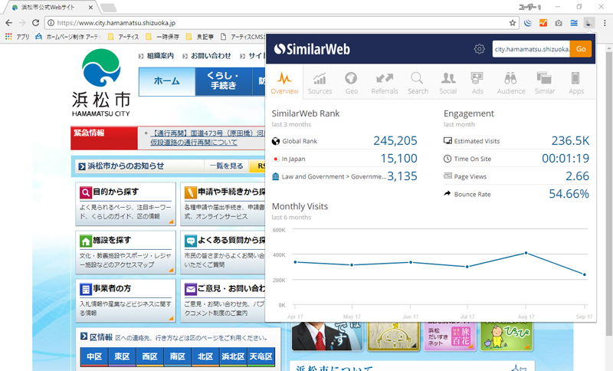This screenshot has height=371, width=613.
Task: Click the 旅百花 banner thumbnail
Action: pos(450,337)
